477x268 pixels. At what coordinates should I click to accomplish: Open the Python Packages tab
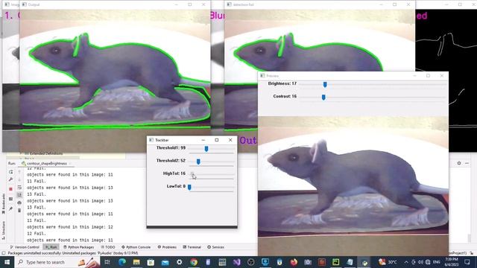tap(78, 247)
